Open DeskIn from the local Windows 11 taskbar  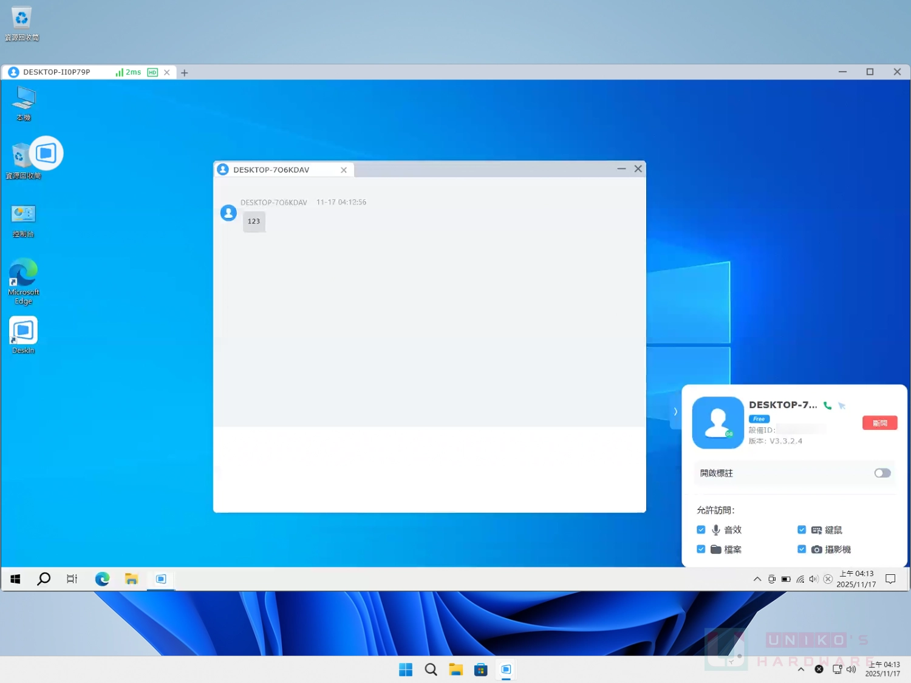[506, 669]
